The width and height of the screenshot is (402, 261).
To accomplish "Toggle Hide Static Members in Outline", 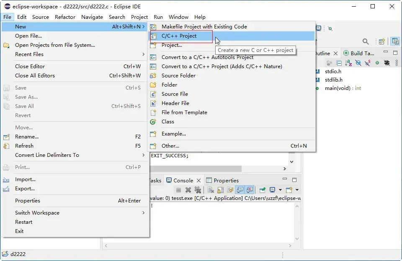I will pos(368,63).
